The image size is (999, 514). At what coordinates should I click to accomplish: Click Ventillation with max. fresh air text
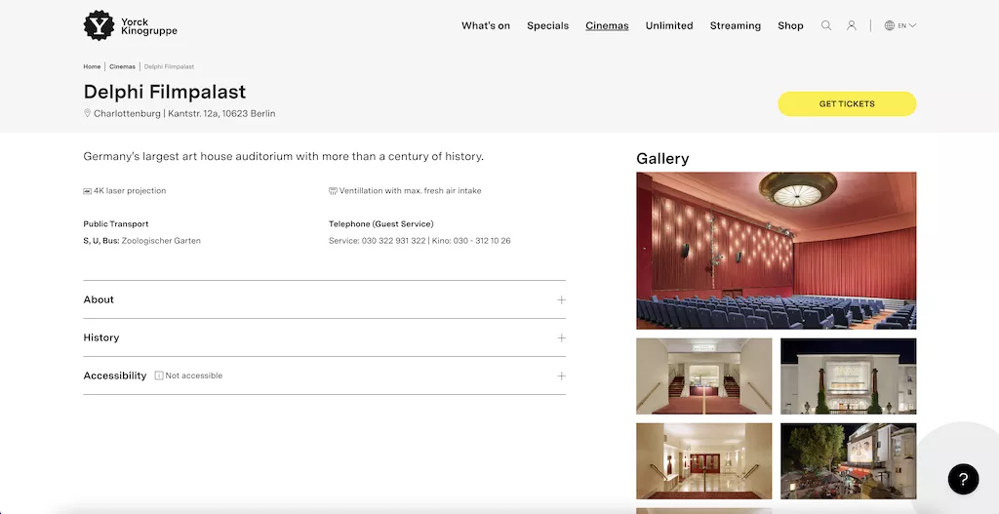pyautogui.click(x=411, y=191)
